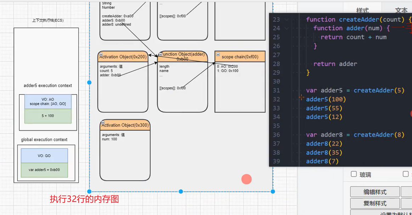Click code line 31 var adder5 = createAdder(5)

(355, 90)
